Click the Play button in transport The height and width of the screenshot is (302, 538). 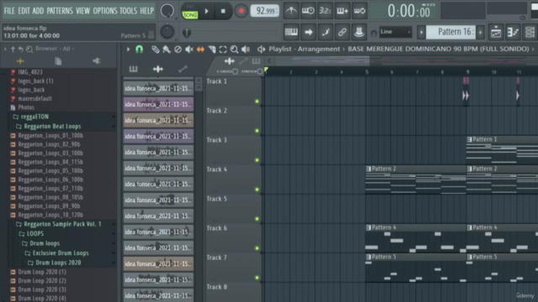(x=207, y=11)
